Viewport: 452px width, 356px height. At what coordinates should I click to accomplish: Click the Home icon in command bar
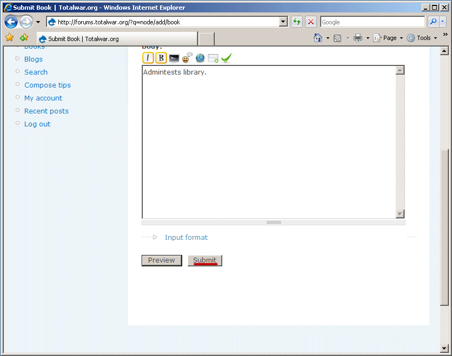coord(318,38)
